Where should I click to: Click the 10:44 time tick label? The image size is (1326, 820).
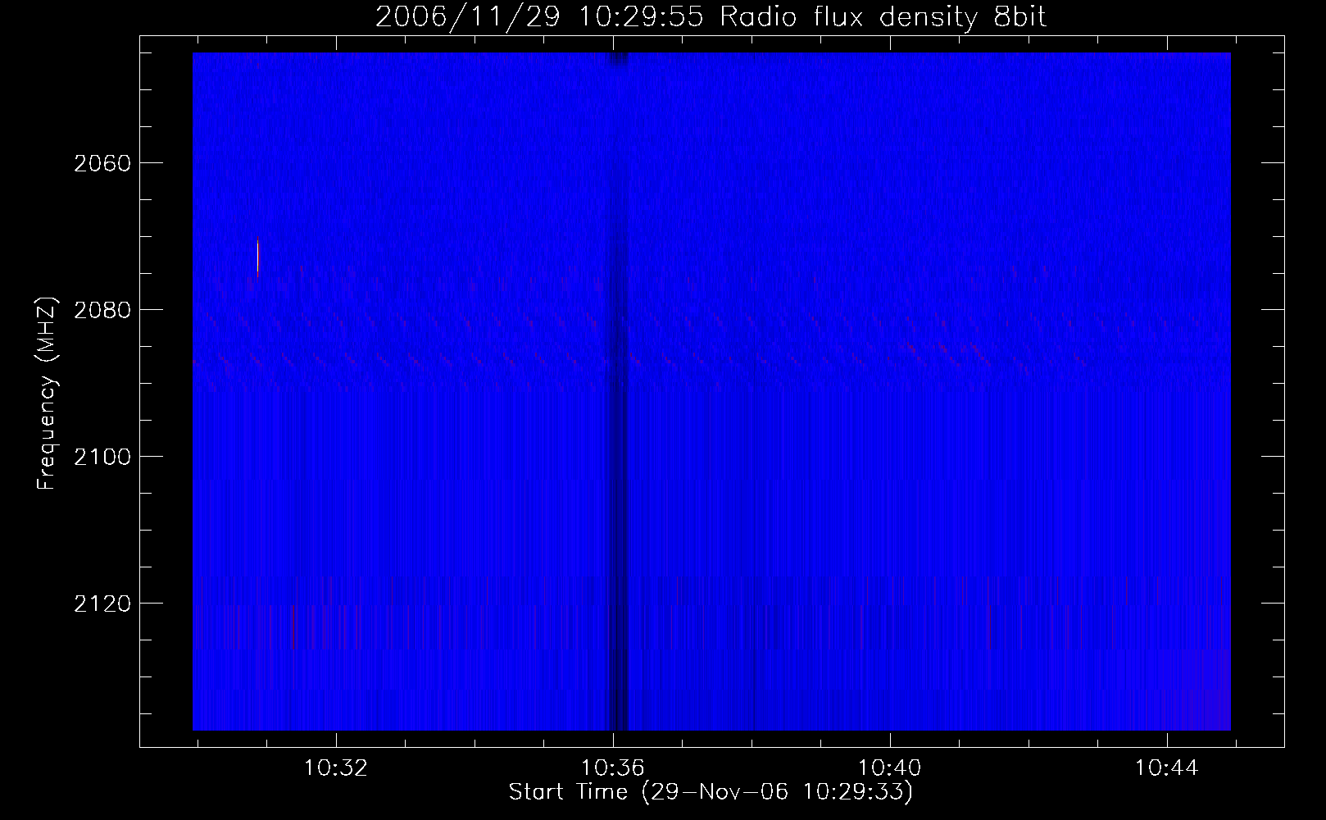(x=1167, y=768)
